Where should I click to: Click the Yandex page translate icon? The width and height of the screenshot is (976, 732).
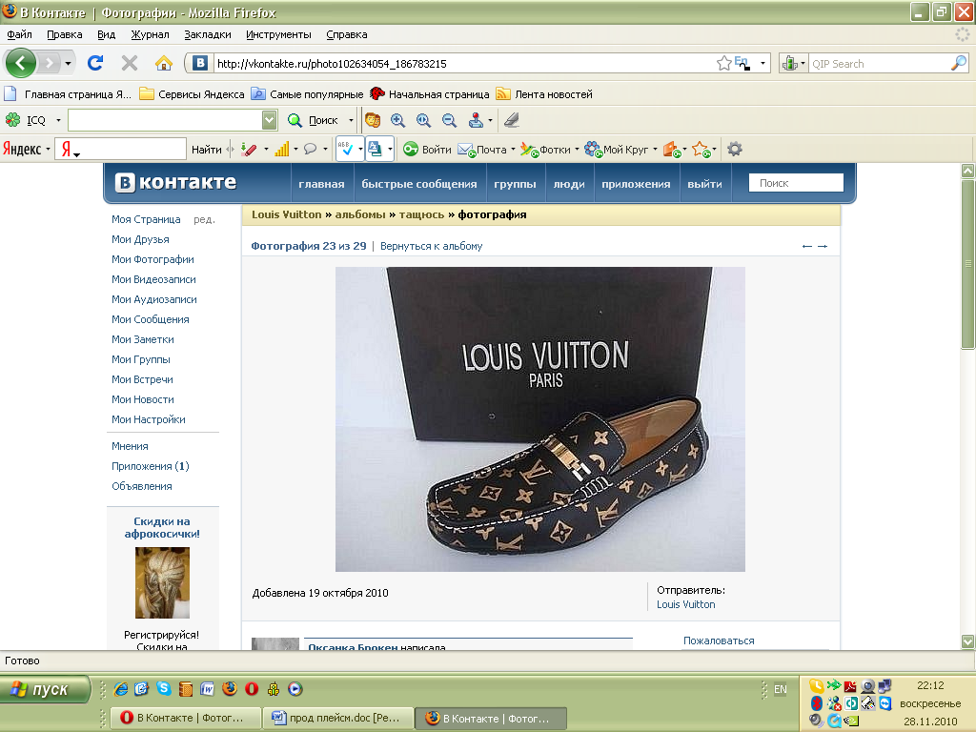[x=375, y=149]
